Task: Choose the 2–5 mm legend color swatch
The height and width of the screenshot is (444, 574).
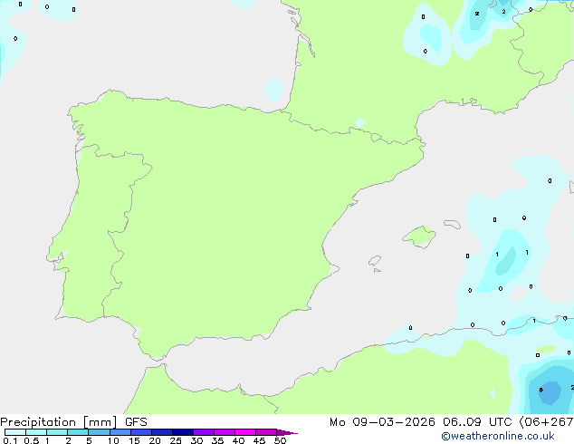Action: pyautogui.click(x=78, y=432)
